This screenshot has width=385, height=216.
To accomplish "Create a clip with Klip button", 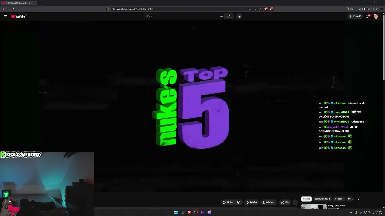I will pos(285,202).
